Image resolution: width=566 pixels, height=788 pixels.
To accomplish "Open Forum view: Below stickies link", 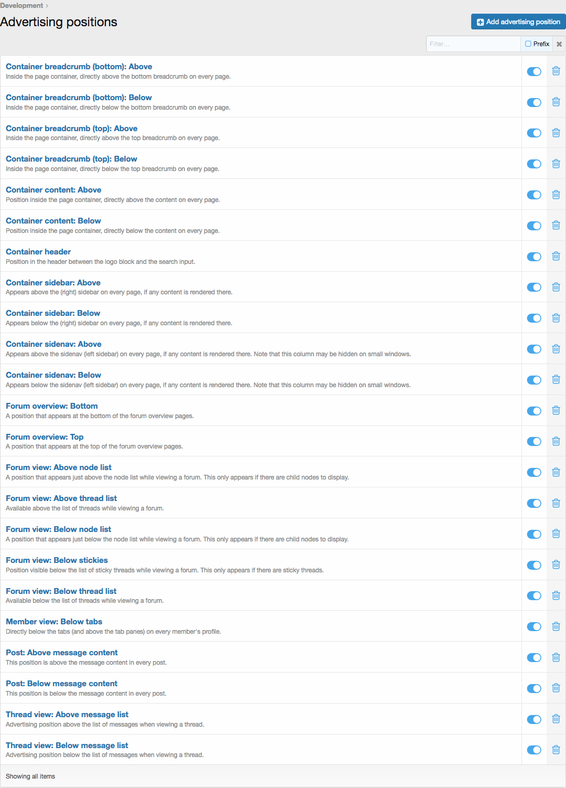I will click(57, 560).
